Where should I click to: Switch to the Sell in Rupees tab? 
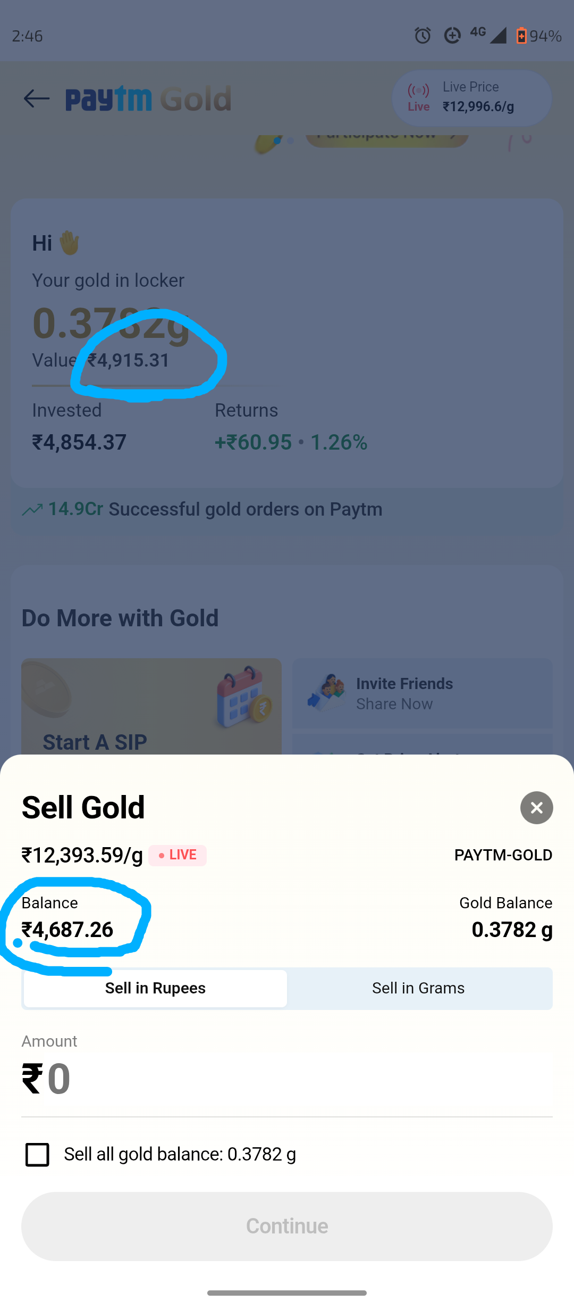coord(155,988)
